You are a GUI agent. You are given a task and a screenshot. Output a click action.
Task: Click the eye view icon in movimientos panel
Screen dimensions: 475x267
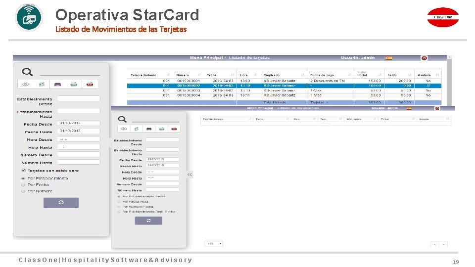pos(124,129)
